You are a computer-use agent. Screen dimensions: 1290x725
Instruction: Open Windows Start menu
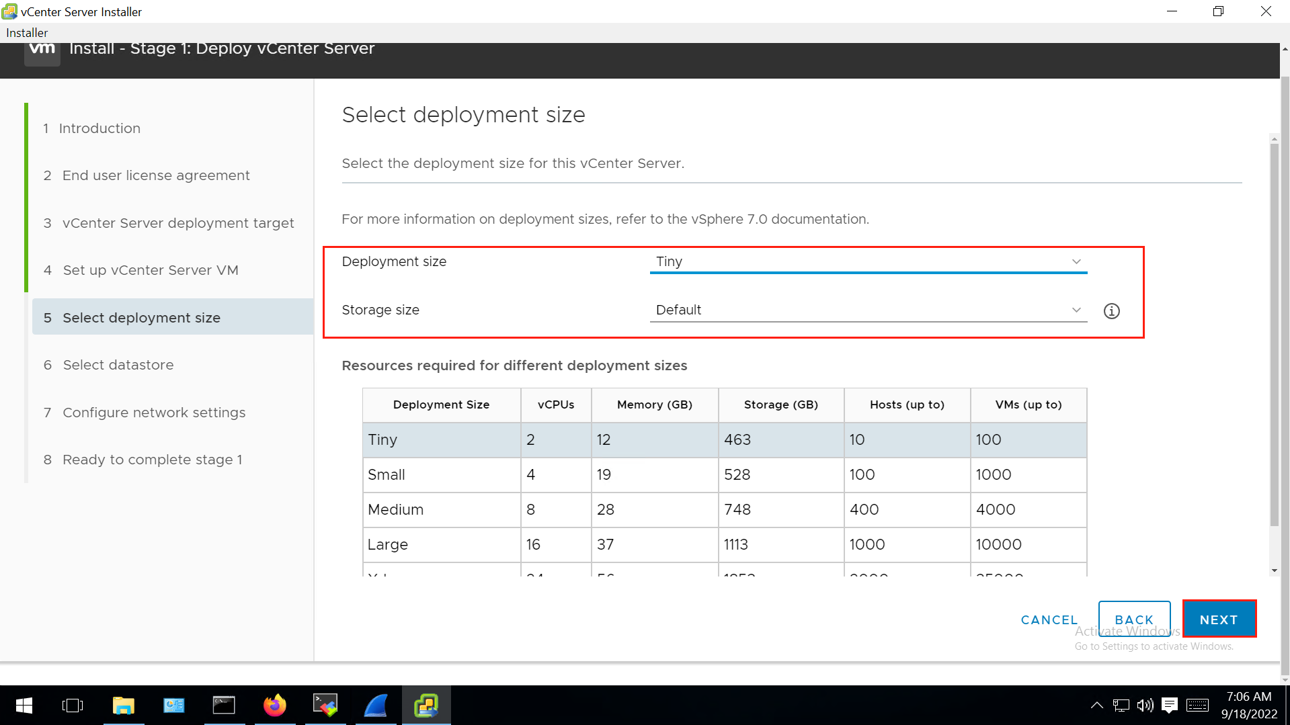24,706
